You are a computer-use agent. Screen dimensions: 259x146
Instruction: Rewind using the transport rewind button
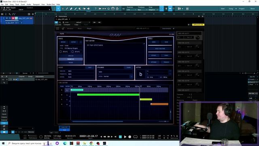105,137
